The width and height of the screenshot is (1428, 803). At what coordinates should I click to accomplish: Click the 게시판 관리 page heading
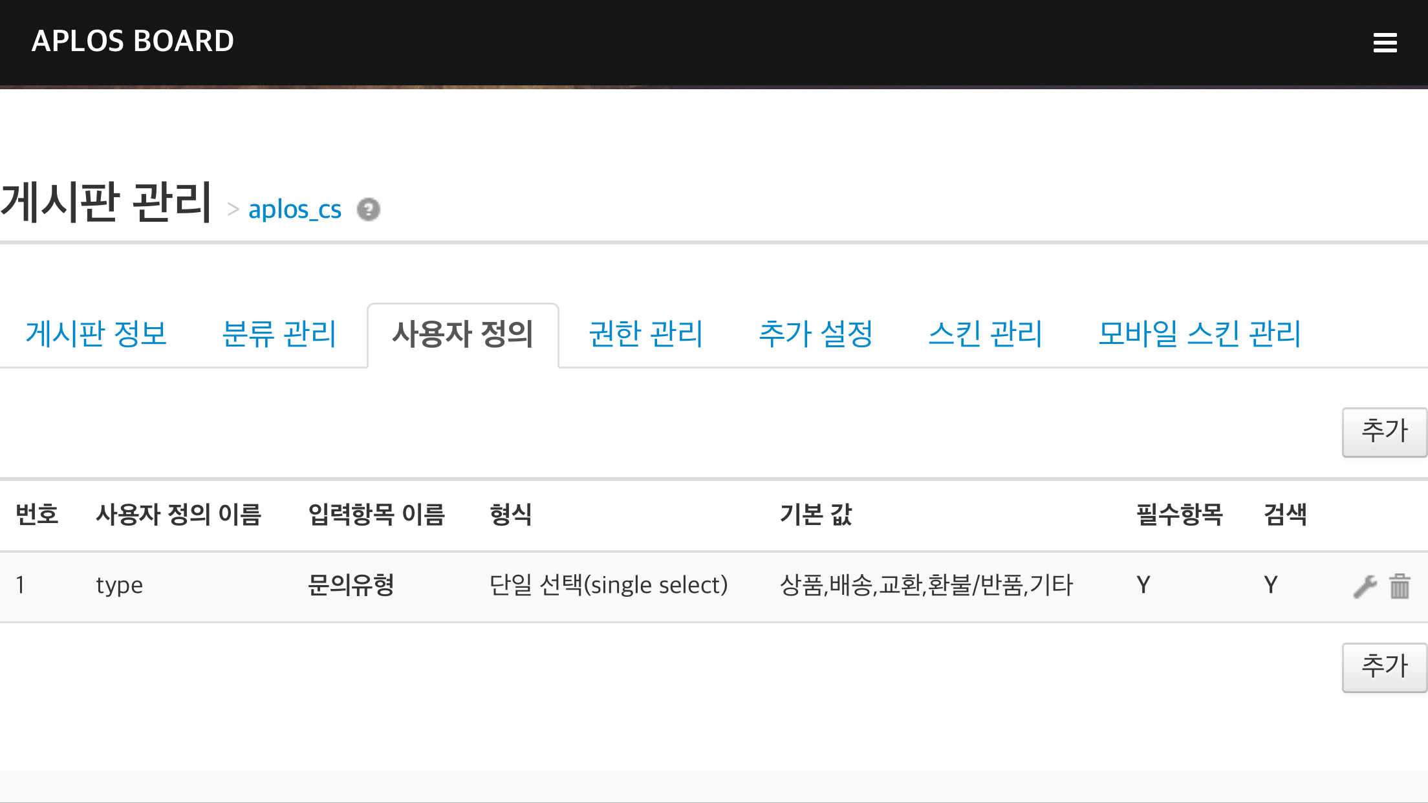click(107, 202)
